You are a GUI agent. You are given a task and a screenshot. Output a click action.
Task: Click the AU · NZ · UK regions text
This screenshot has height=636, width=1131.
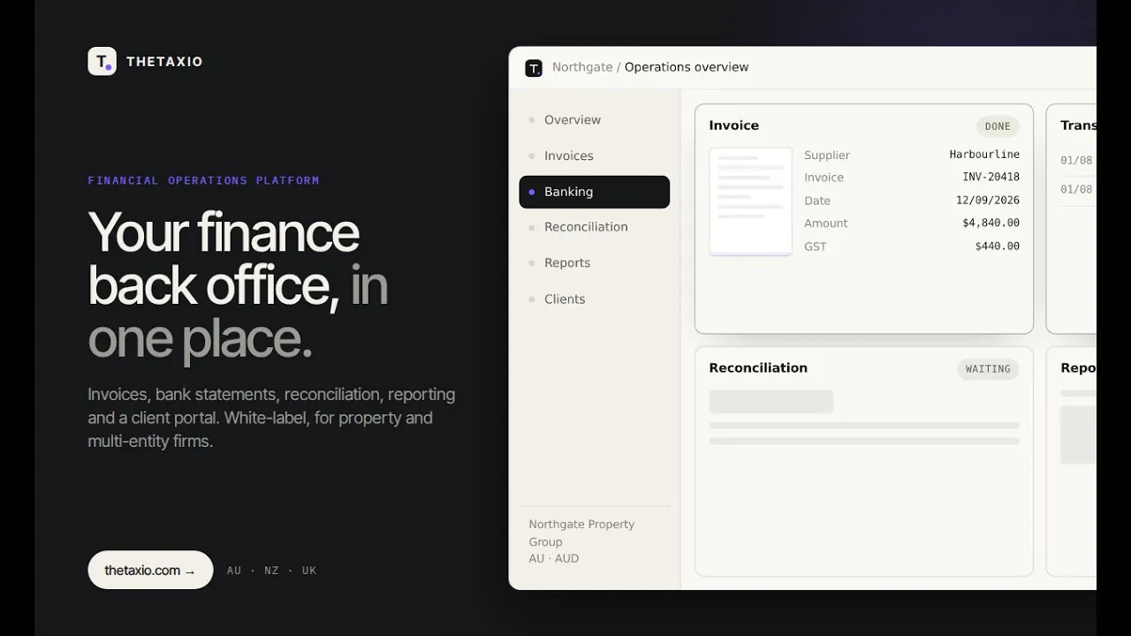tap(271, 571)
